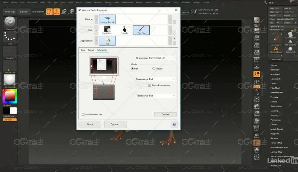Expand the Displacement Map section

point(279,148)
